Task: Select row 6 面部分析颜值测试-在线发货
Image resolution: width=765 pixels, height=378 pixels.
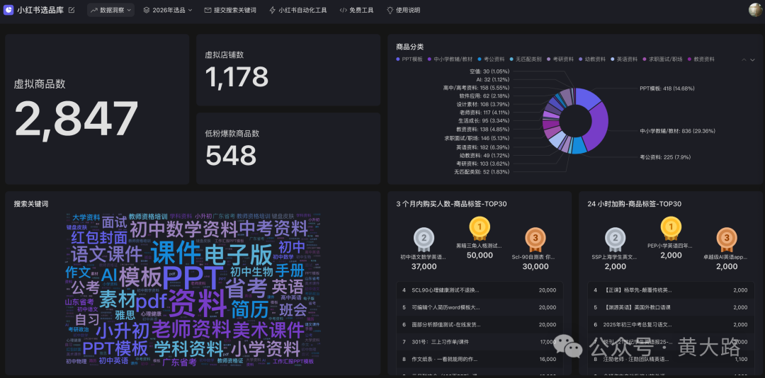Action: (x=480, y=324)
